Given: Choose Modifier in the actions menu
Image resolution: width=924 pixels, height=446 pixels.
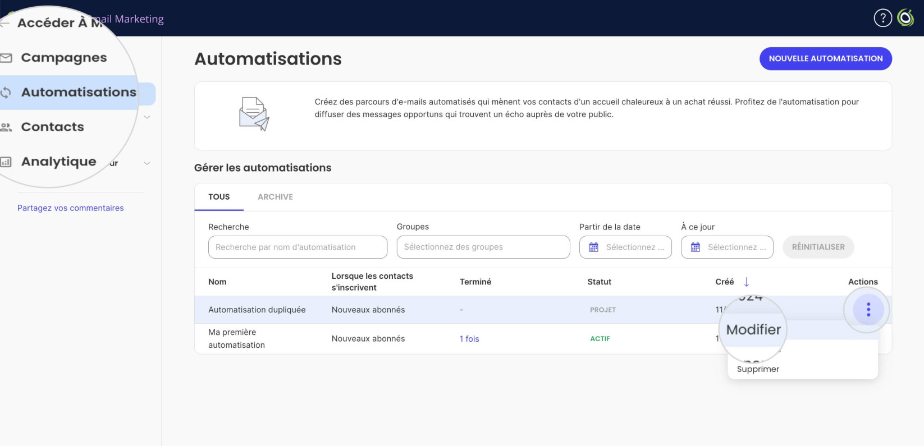Looking at the screenshot, I should (x=753, y=329).
